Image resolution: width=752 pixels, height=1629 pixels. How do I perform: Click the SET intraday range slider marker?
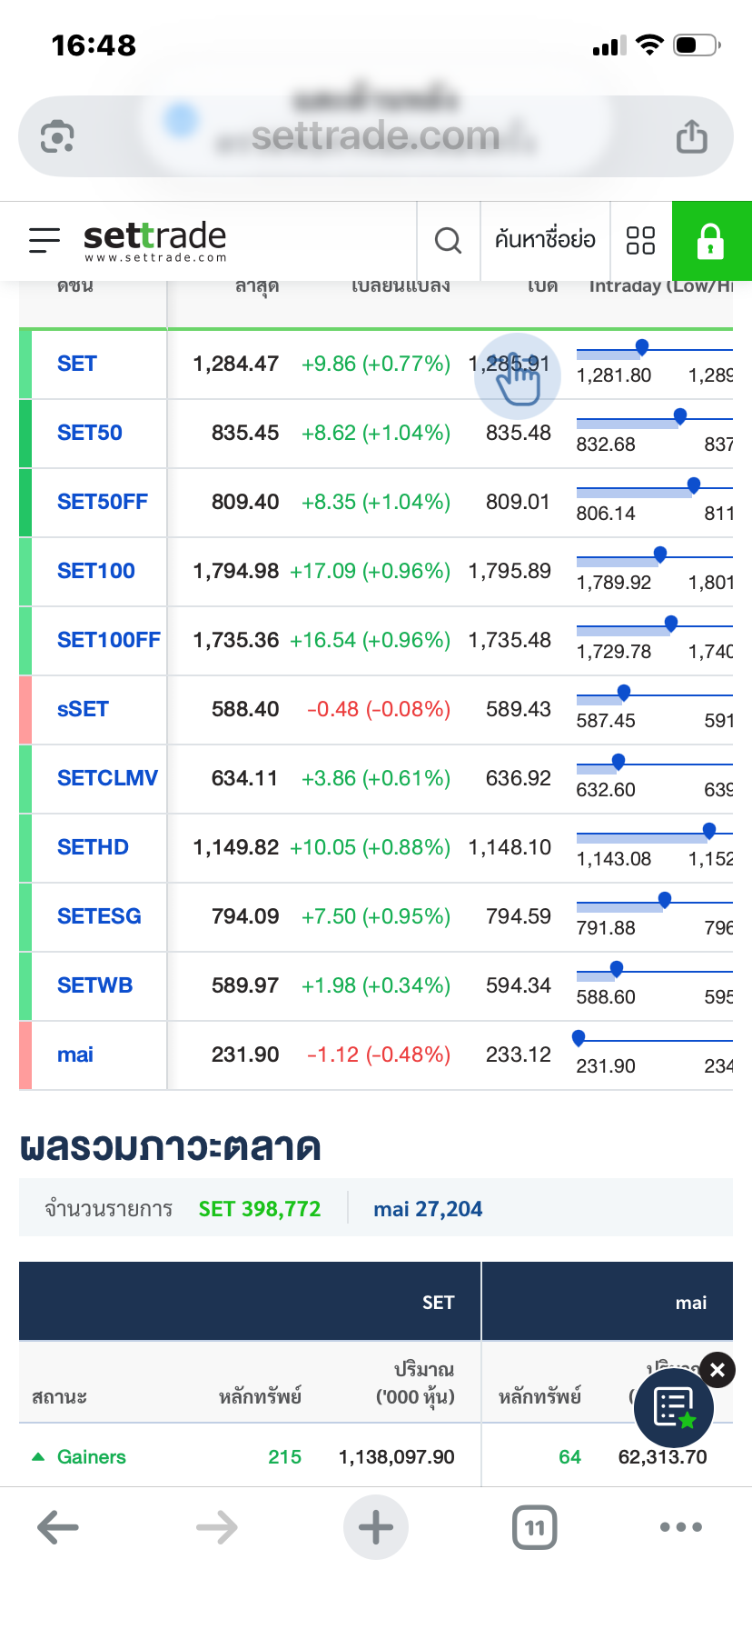(642, 346)
